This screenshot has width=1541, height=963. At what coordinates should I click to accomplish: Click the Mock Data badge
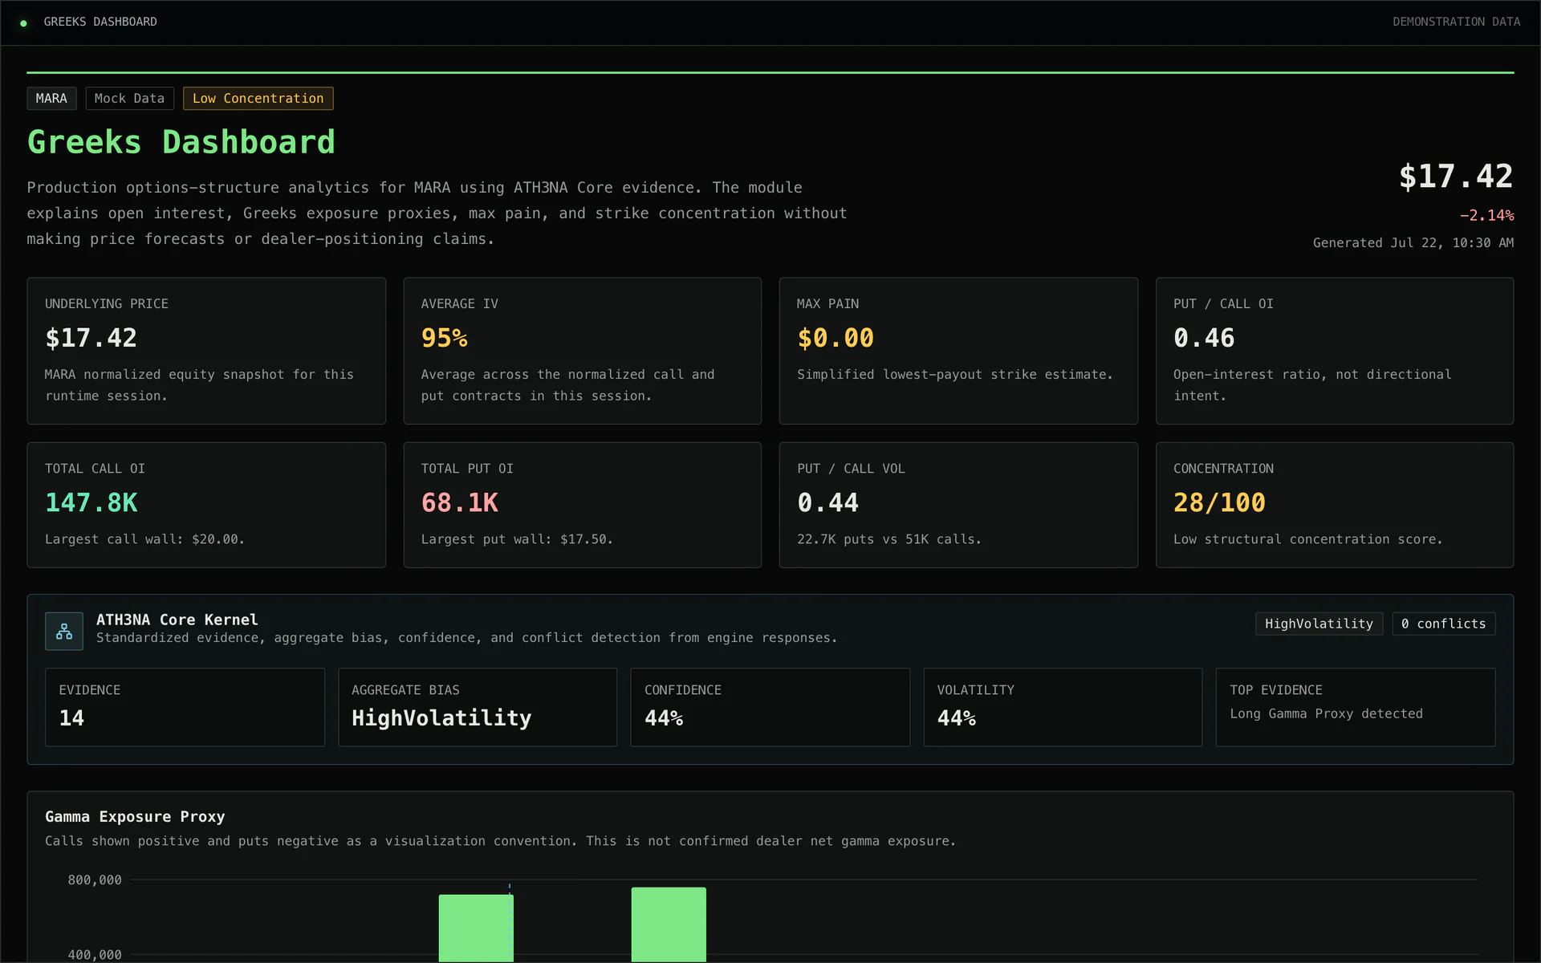129,99
